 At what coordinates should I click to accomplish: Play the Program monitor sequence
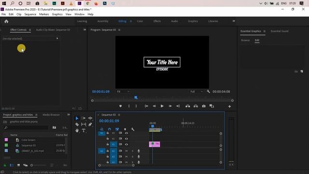(162, 106)
